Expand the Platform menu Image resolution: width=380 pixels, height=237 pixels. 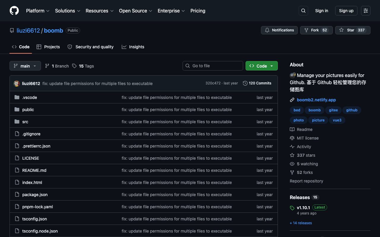38,11
